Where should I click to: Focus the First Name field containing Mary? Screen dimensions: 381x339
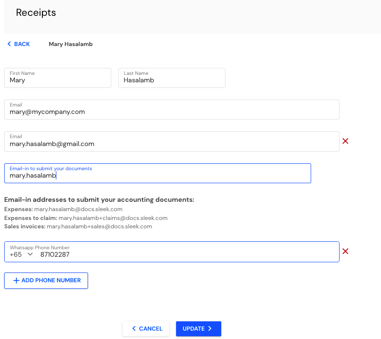(x=58, y=78)
